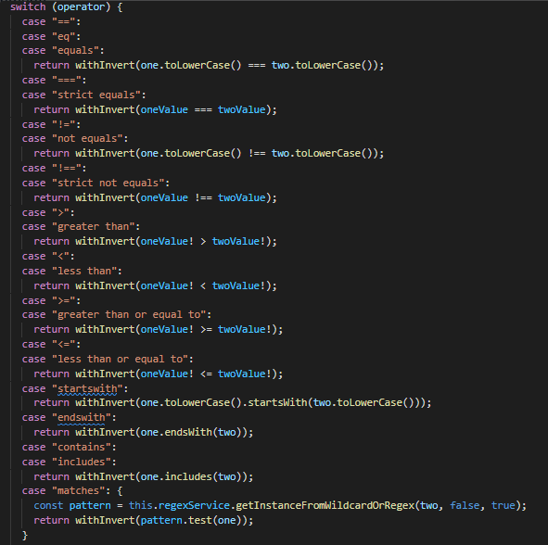Viewport: 548px width, 545px height.
Task: Click the "<" case string
Action: click(x=60, y=257)
